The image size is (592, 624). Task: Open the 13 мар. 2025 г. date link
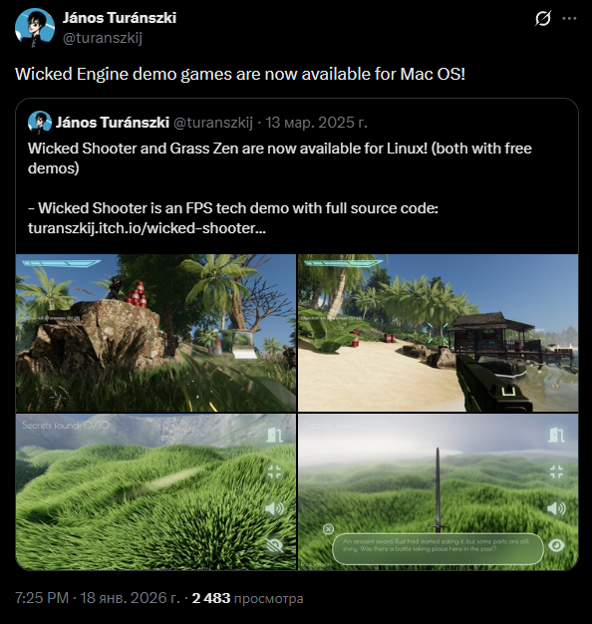(316, 123)
